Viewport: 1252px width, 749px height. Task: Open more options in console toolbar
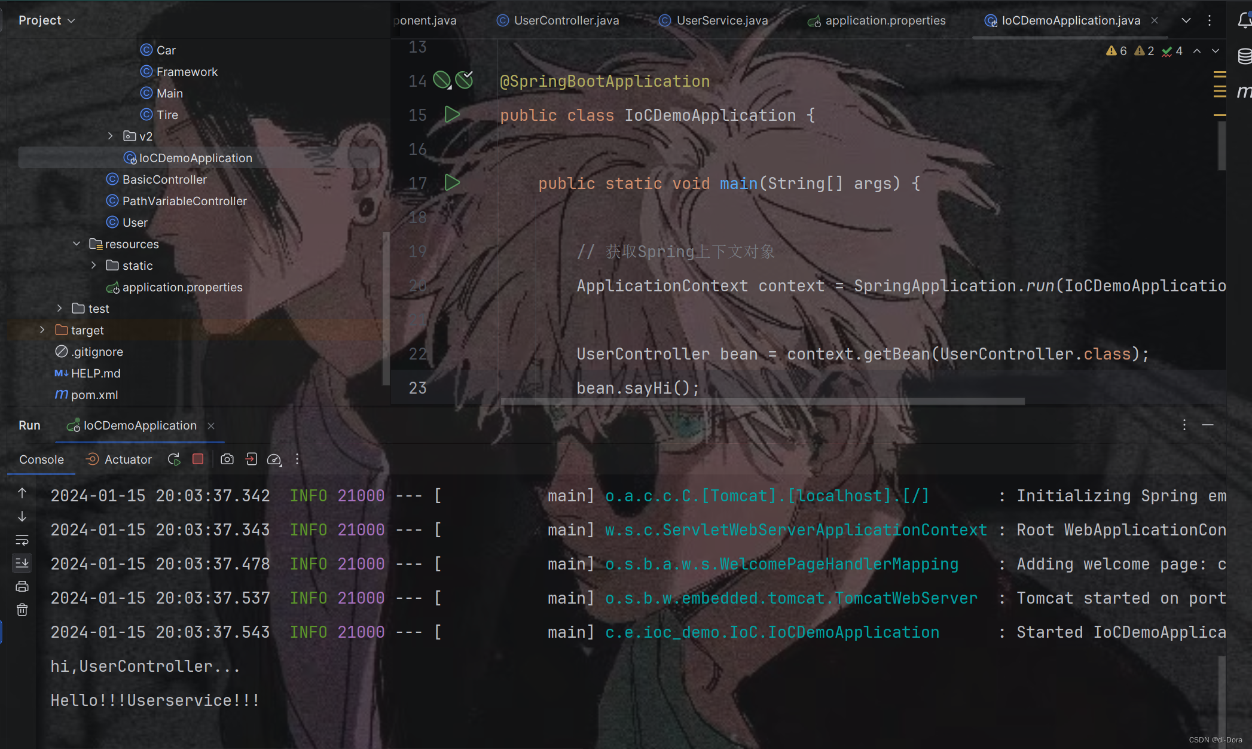297,459
